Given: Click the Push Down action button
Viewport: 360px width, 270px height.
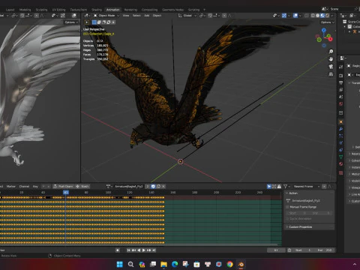Looking at the screenshot, I should pos(64,187).
